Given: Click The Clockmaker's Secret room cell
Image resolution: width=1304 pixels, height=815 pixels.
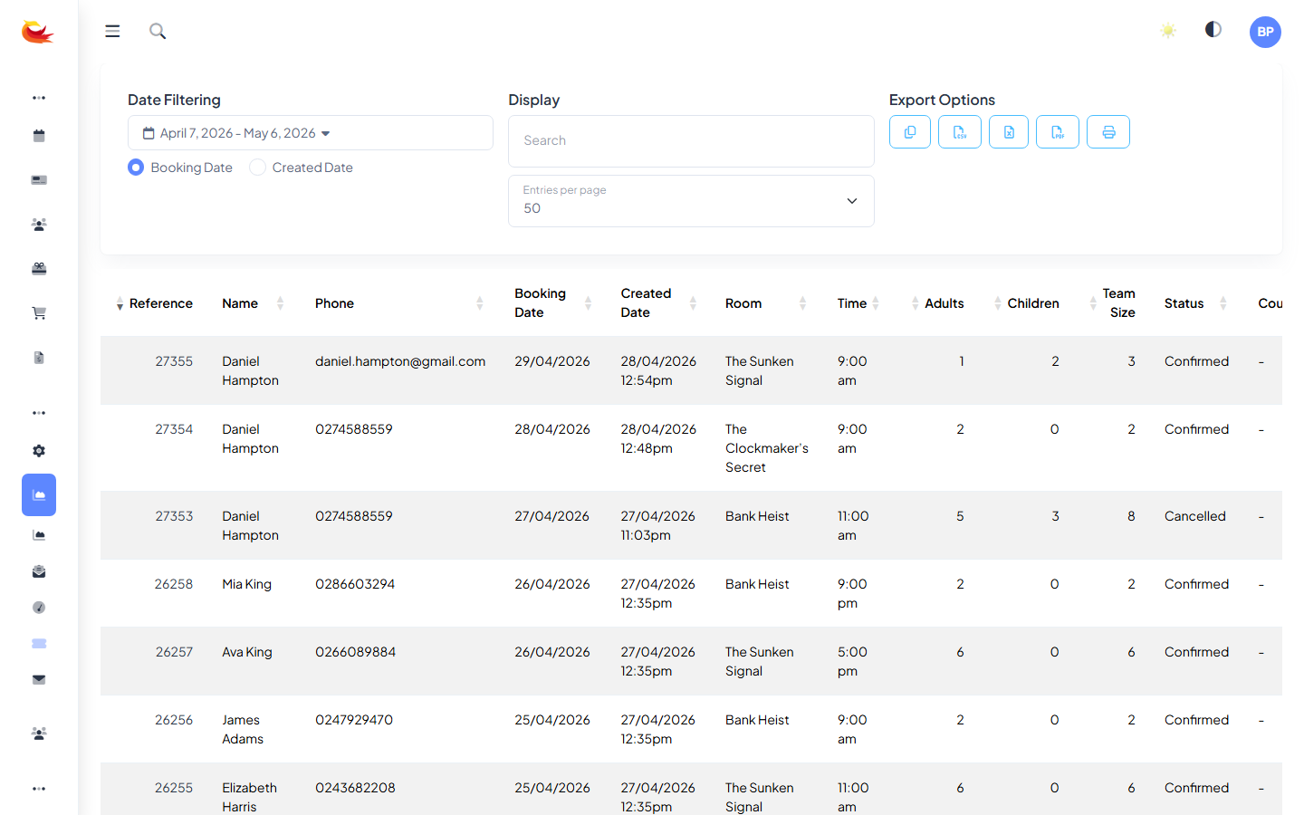Looking at the screenshot, I should (767, 448).
